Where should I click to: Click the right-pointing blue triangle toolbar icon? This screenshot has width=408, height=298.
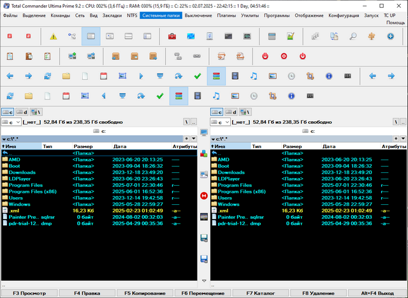click(141, 76)
